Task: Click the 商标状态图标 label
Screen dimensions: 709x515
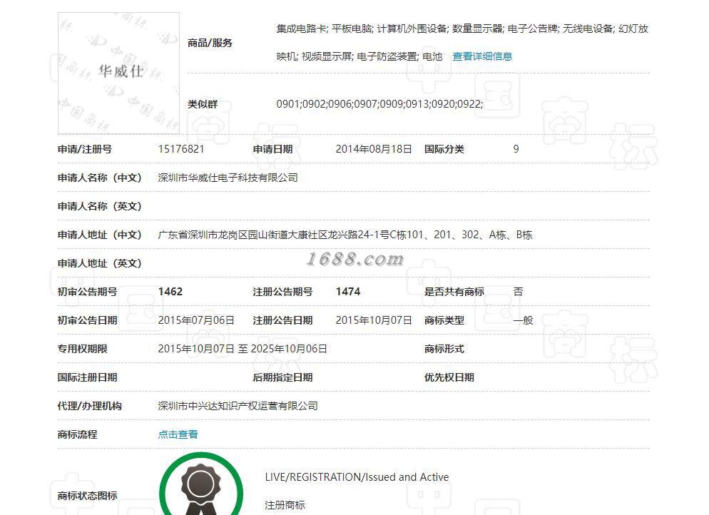Action: (x=87, y=496)
